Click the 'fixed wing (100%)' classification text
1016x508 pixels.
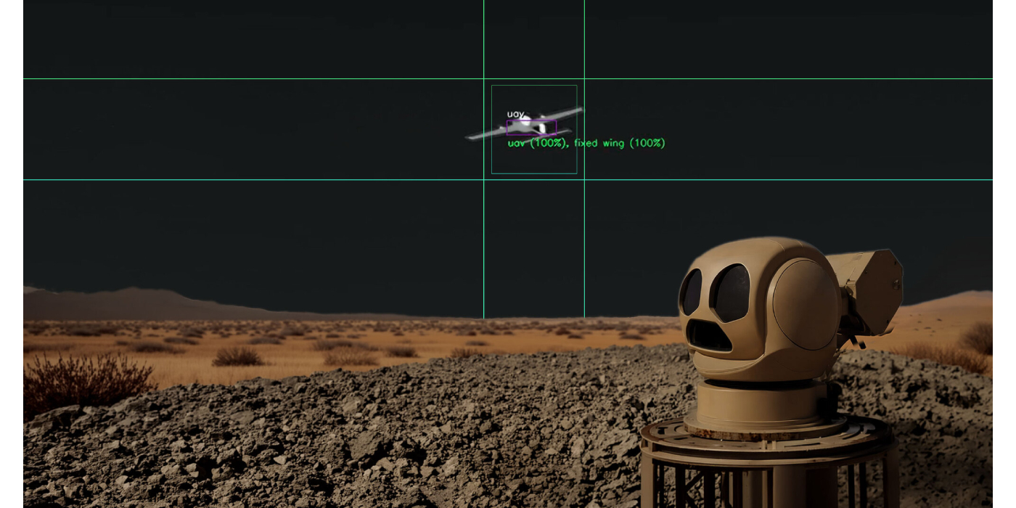click(x=620, y=143)
